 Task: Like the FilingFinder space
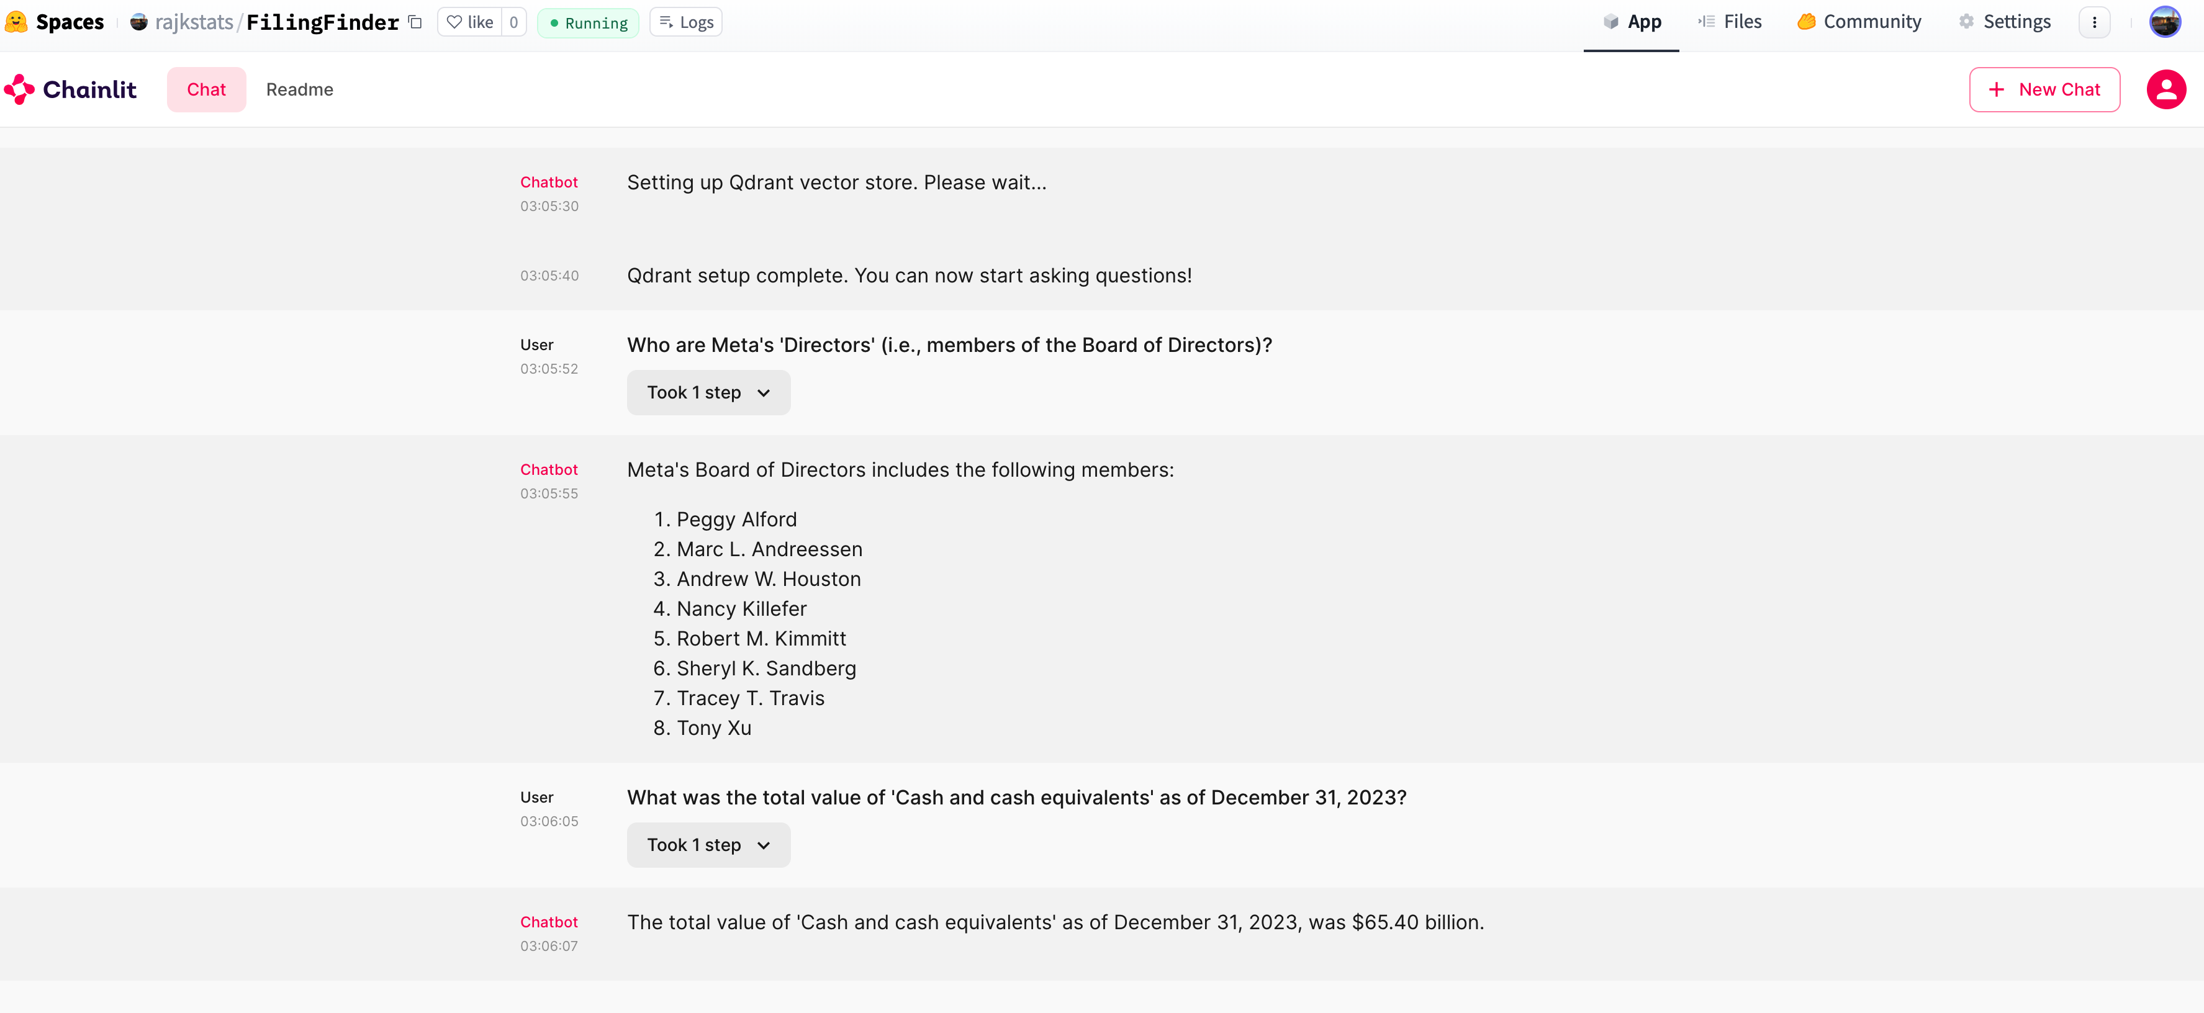(x=470, y=22)
